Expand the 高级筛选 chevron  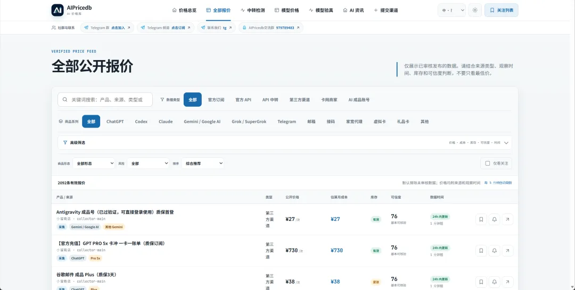(506, 143)
